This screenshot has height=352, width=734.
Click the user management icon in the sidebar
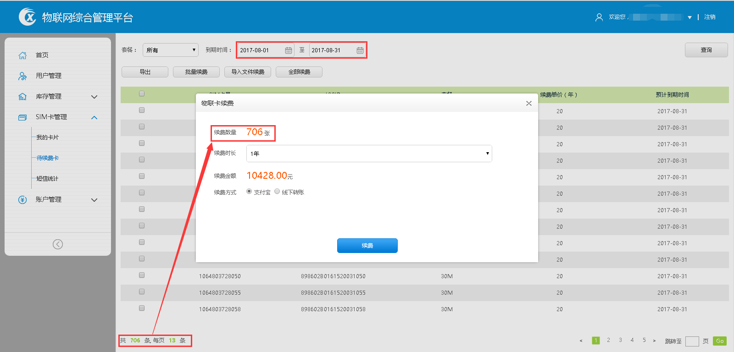[22, 76]
